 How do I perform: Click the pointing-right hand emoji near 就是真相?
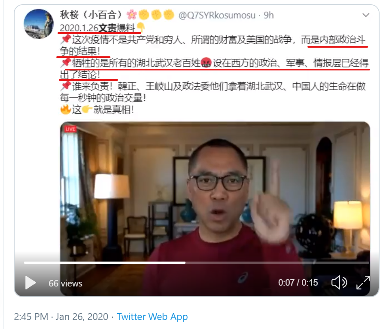tap(87, 110)
